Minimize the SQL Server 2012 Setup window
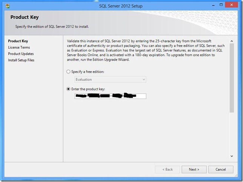Screen dimensions: 243x182 click(x=214, y=5)
